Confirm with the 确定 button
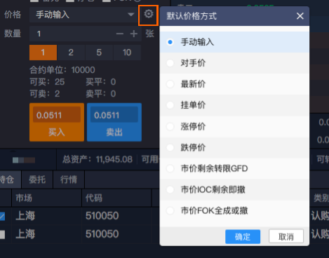Viewport: 329px width, 258px height. [243, 236]
